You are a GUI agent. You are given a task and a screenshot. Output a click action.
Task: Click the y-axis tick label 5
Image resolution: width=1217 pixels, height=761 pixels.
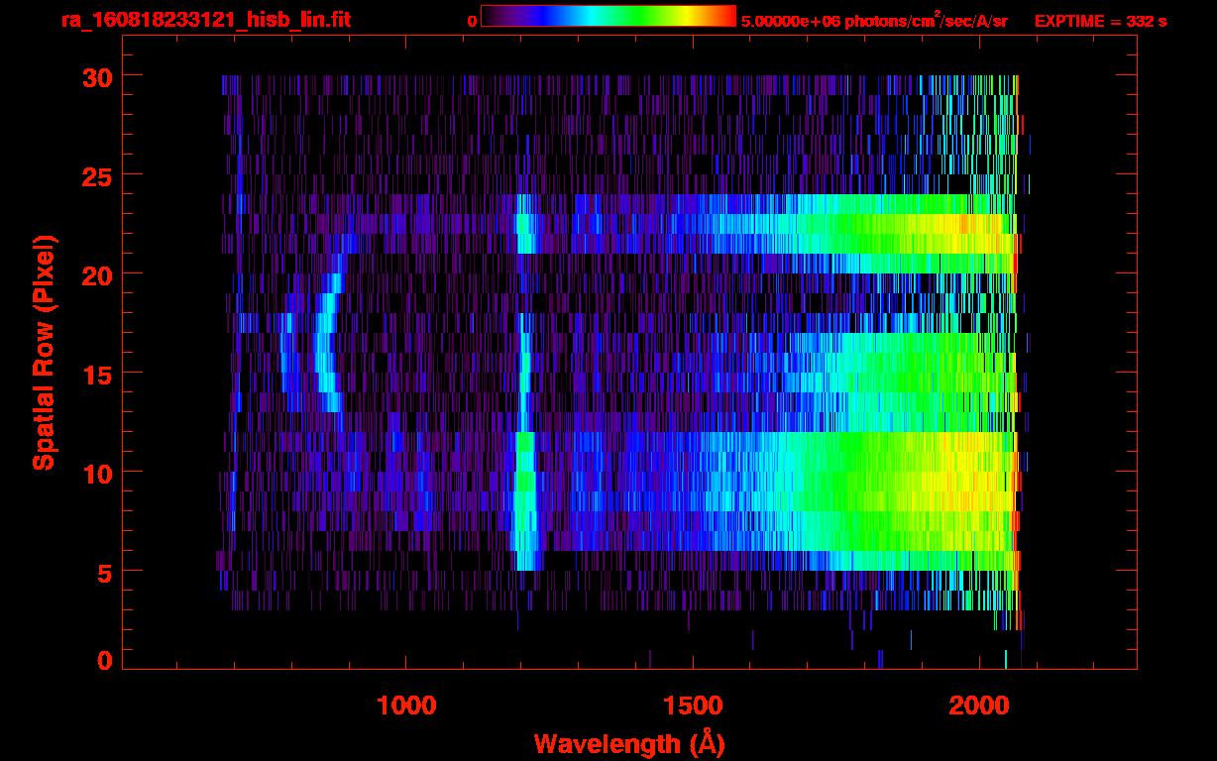[x=104, y=572]
